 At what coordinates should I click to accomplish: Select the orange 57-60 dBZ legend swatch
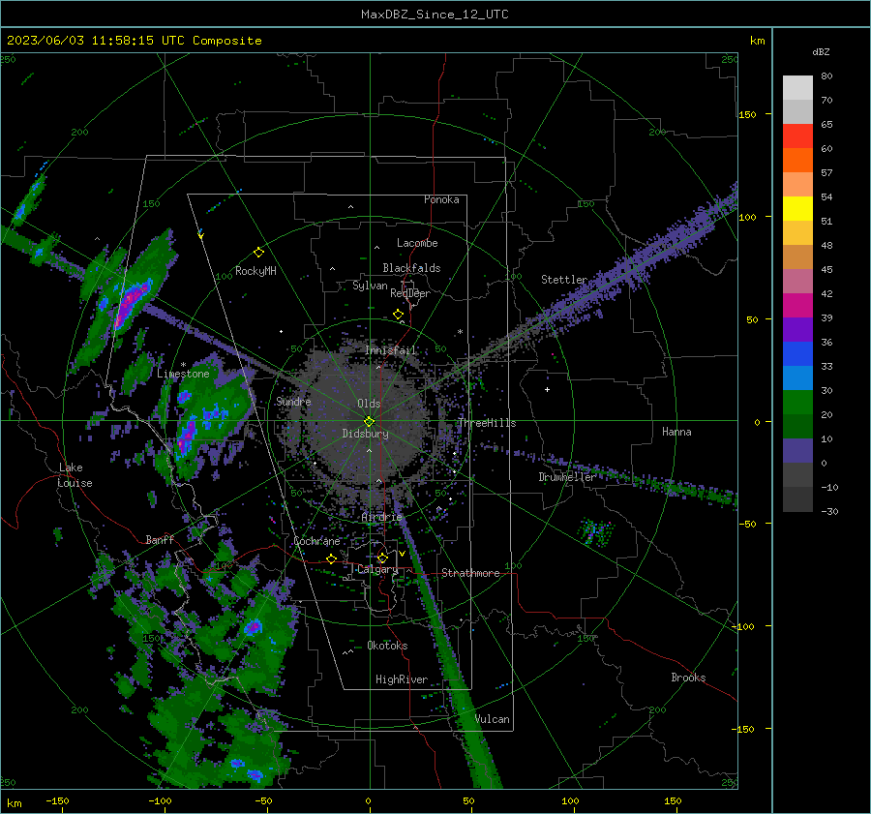797,161
